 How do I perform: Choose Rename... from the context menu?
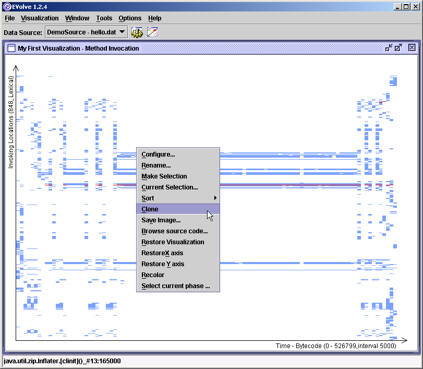178,165
